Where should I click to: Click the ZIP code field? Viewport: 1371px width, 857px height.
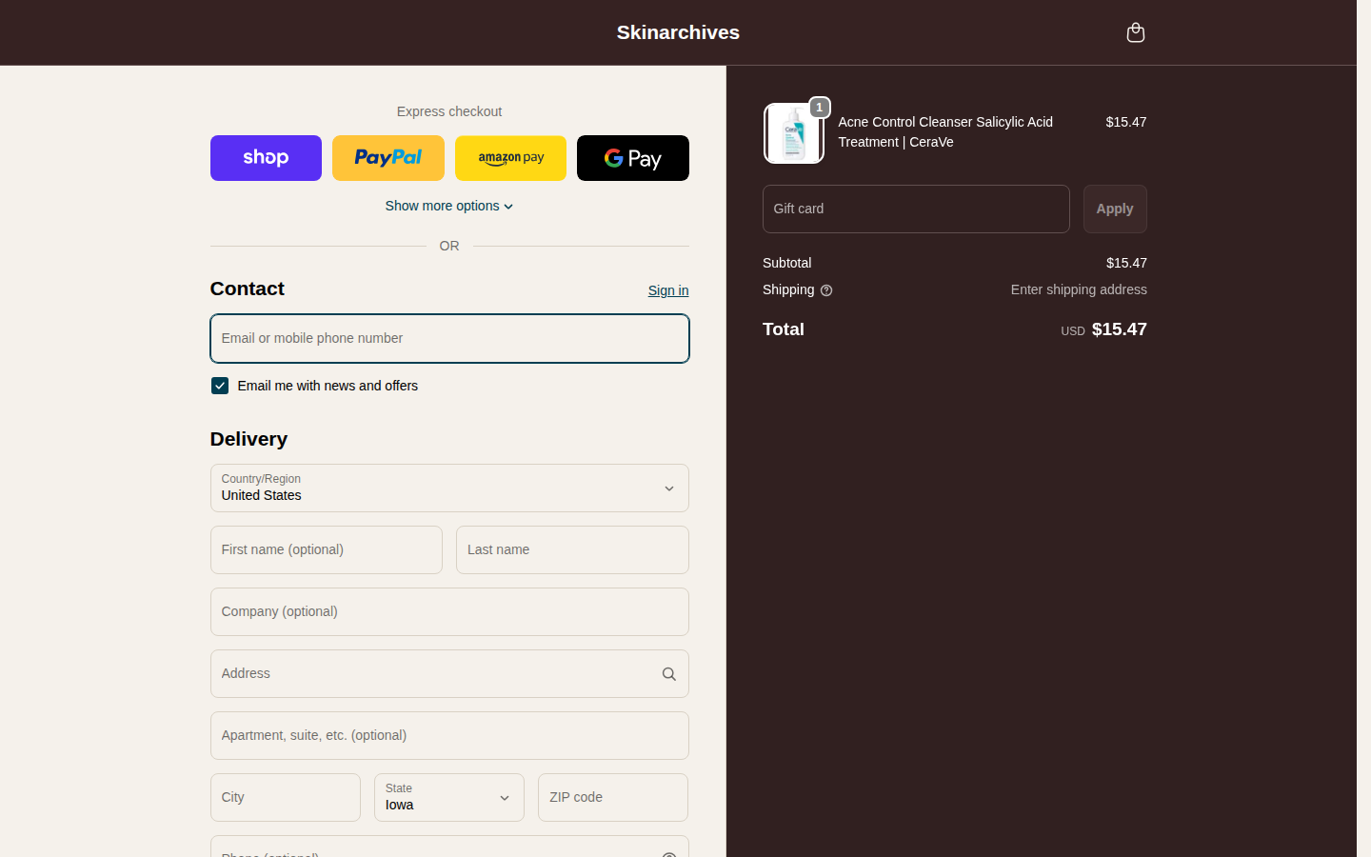[x=613, y=798]
